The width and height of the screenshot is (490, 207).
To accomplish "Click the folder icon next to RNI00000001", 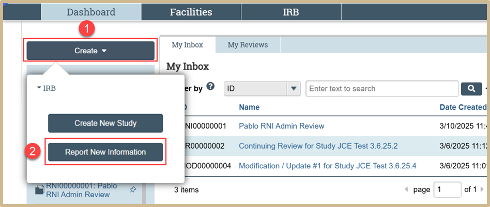I will pyautogui.click(x=39, y=190).
